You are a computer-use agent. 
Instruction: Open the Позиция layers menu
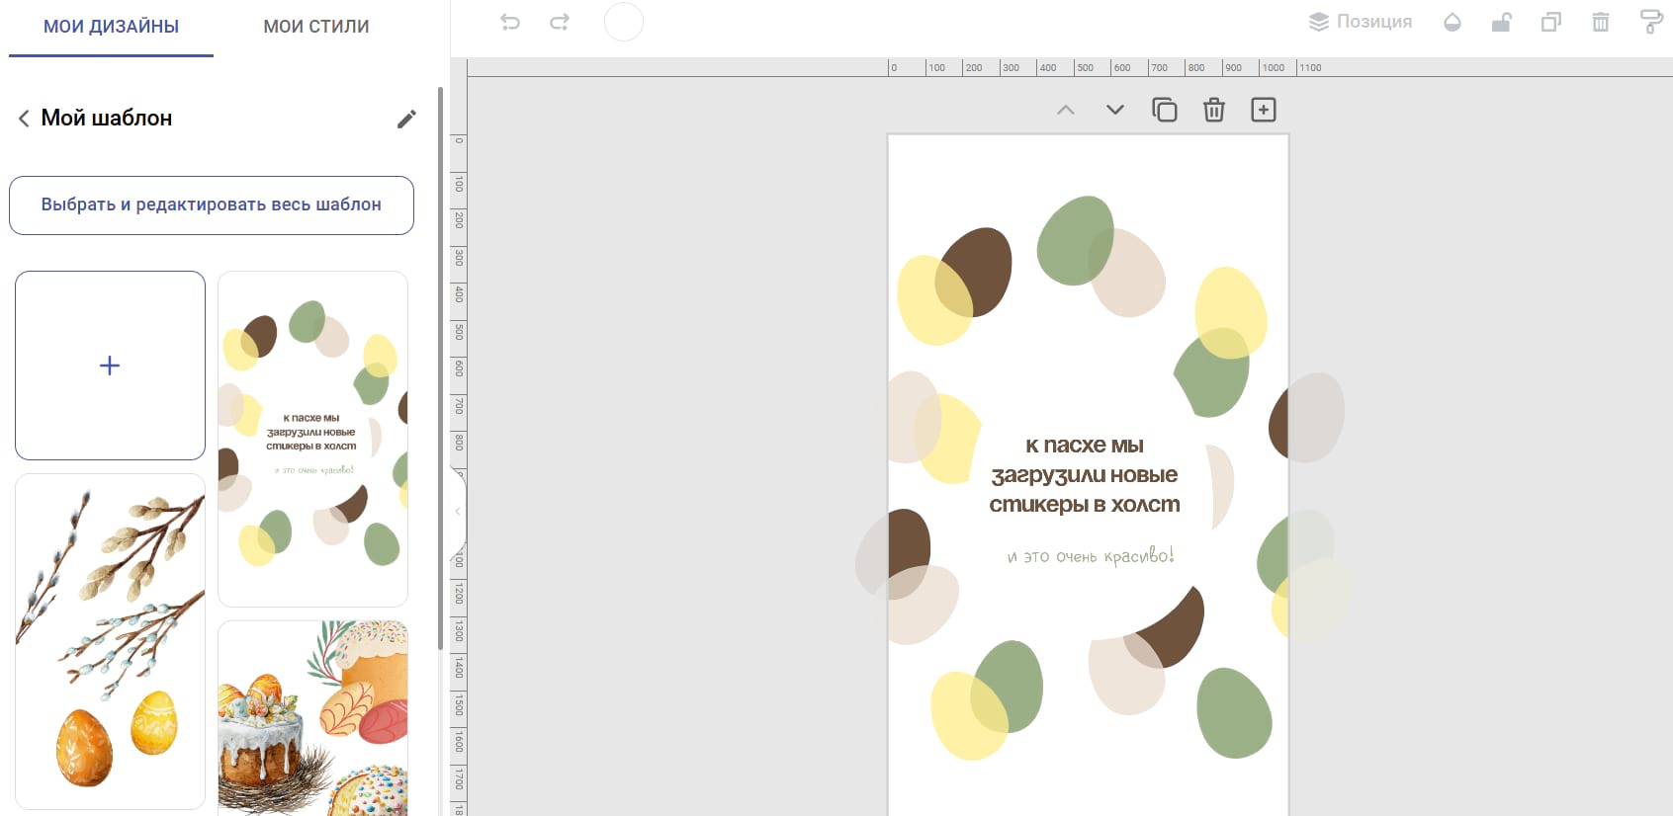[x=1361, y=22]
